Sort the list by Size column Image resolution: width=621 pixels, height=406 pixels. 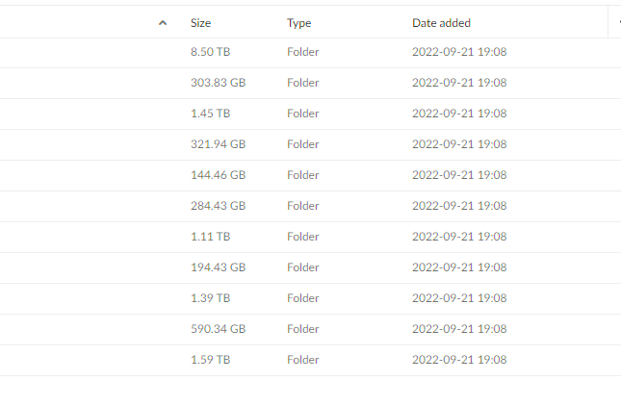[x=201, y=23]
